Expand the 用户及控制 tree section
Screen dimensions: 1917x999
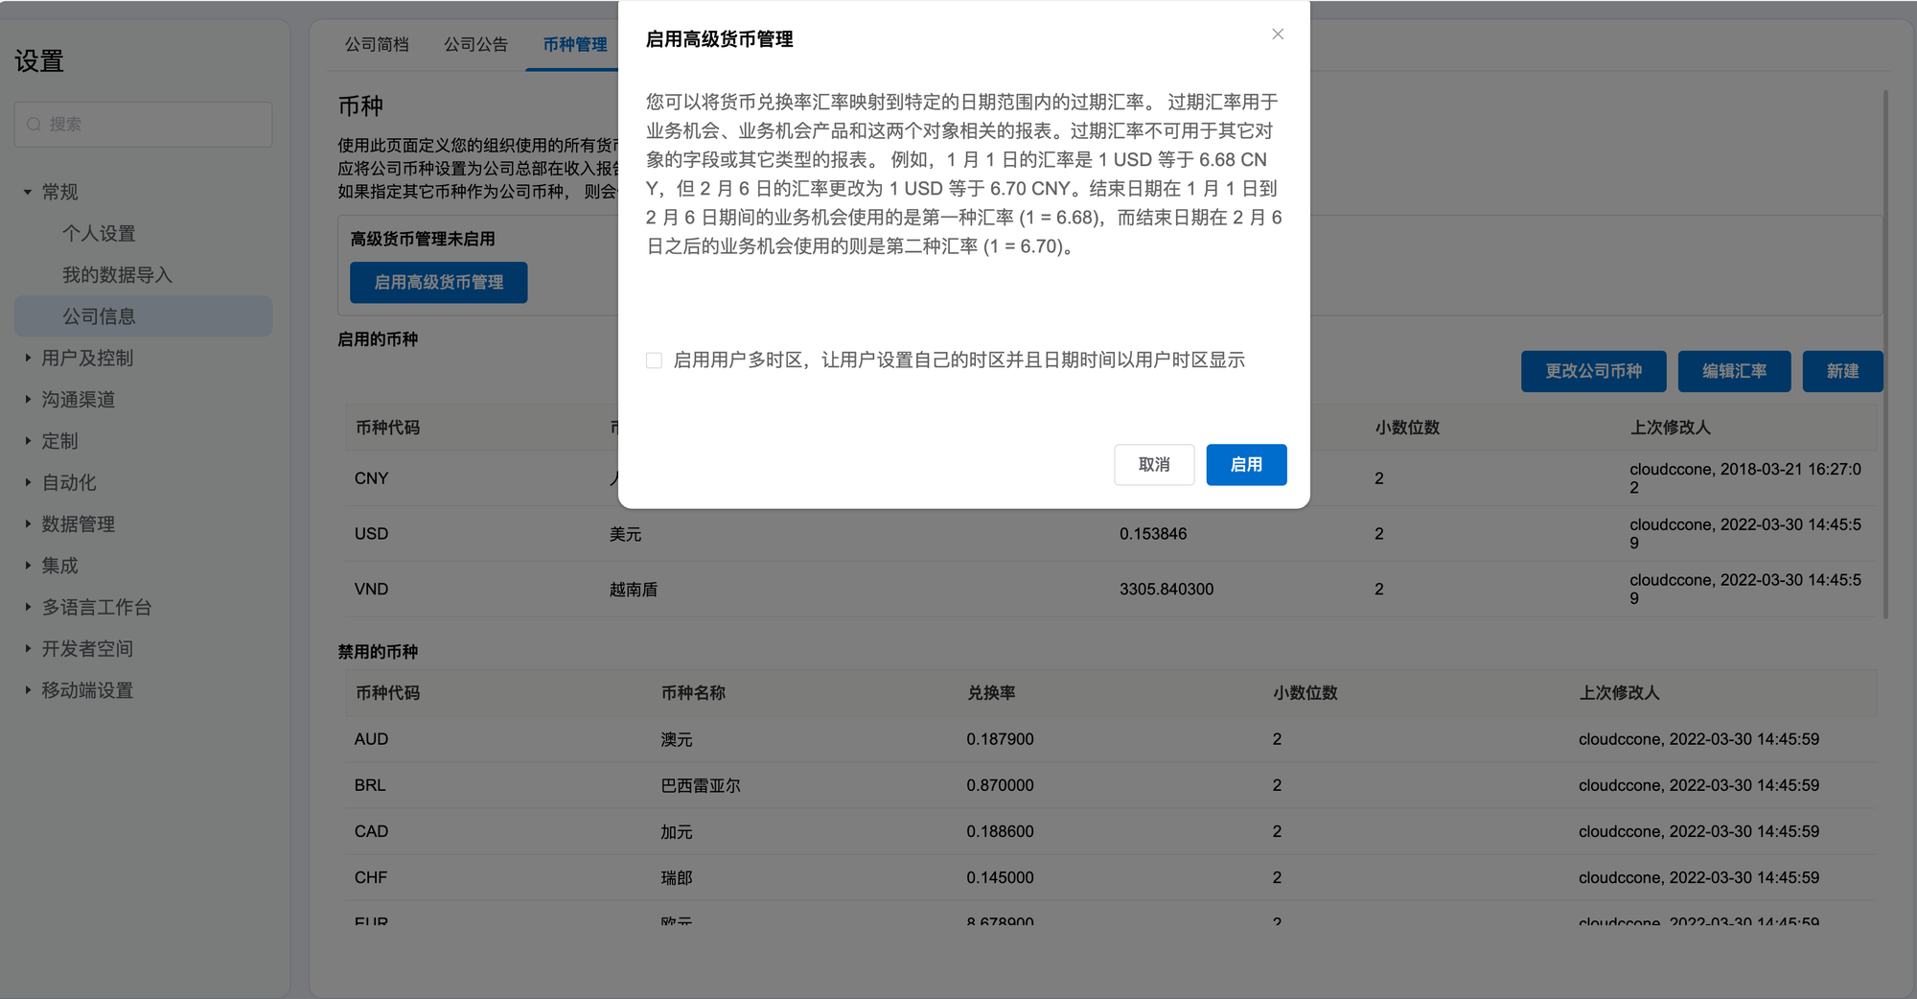28,358
